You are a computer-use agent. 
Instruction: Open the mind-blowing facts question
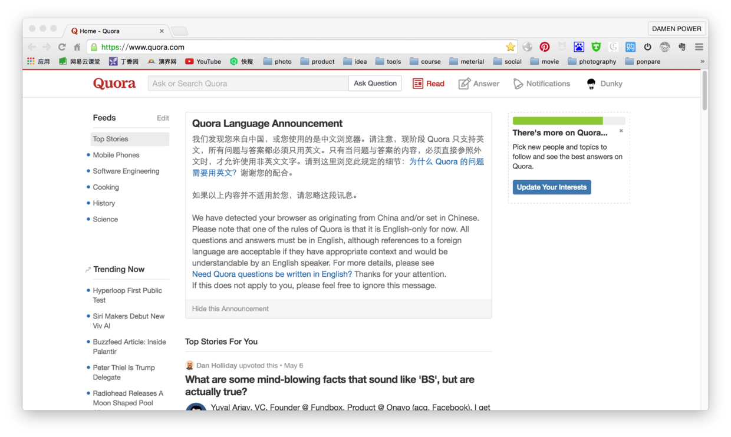coord(330,386)
